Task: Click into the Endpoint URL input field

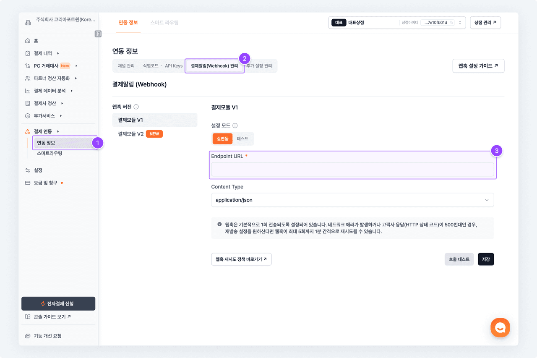Action: coord(352,169)
